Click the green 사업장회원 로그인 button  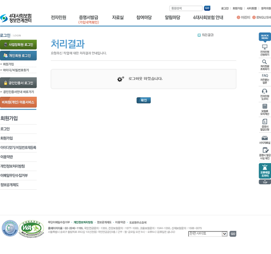point(18,44)
